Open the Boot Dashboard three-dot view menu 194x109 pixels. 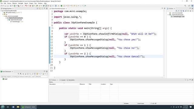click(47, 74)
